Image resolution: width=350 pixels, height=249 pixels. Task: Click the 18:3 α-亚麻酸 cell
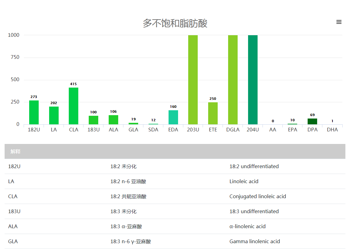pyautogui.click(x=126, y=226)
